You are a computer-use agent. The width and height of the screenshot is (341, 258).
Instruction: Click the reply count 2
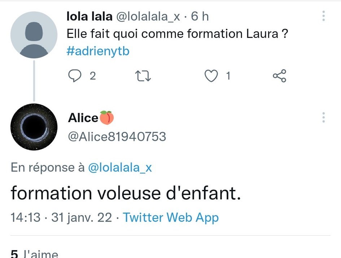point(93,76)
